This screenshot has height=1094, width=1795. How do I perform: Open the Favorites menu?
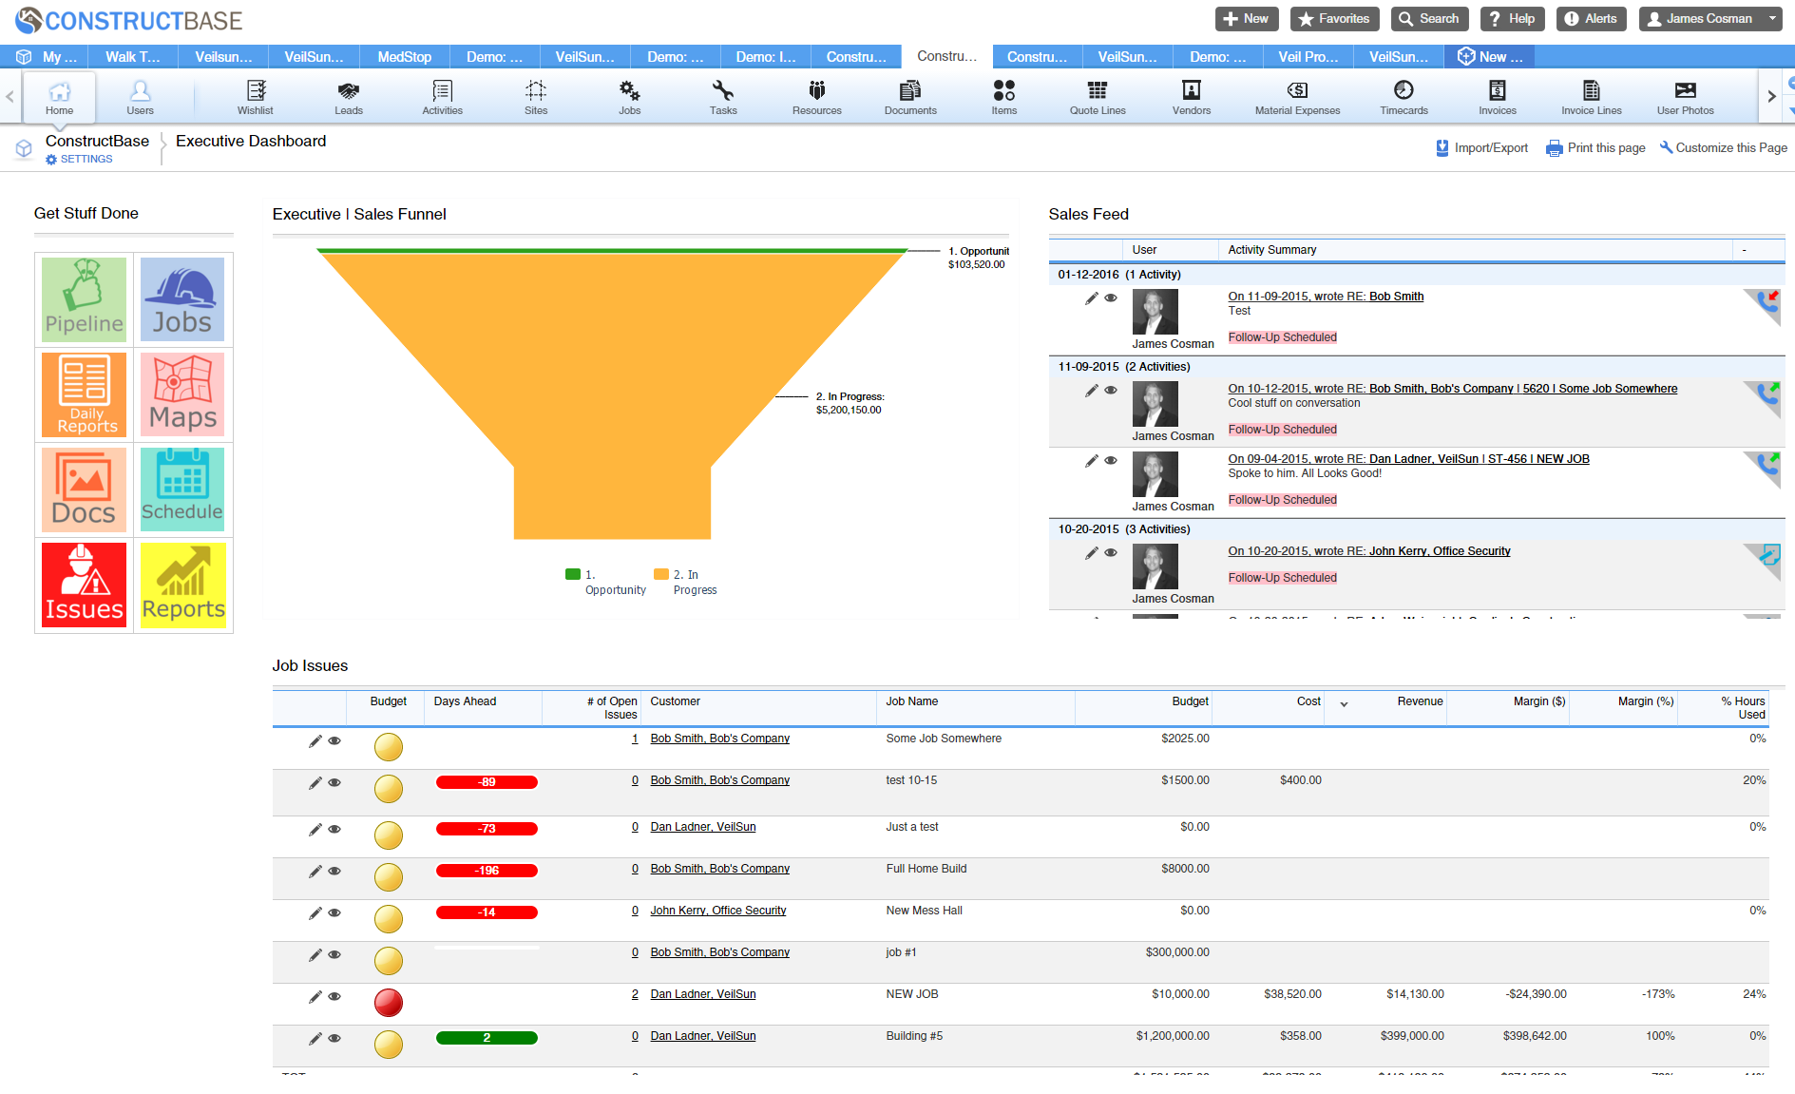pos(1334,18)
